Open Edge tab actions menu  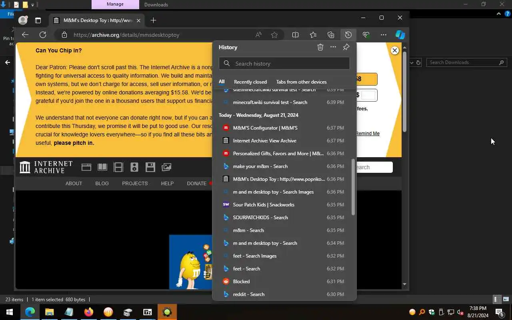coord(38,20)
